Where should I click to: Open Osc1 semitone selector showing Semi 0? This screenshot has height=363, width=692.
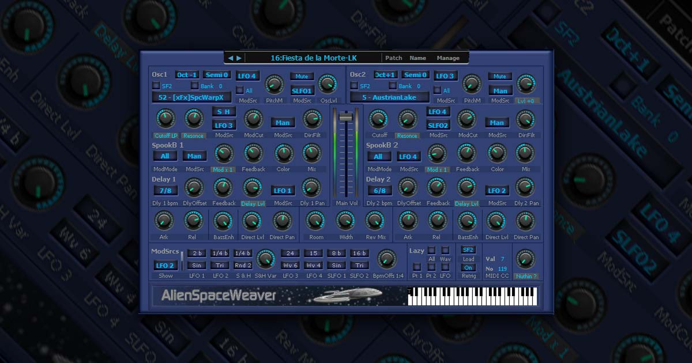coord(217,75)
